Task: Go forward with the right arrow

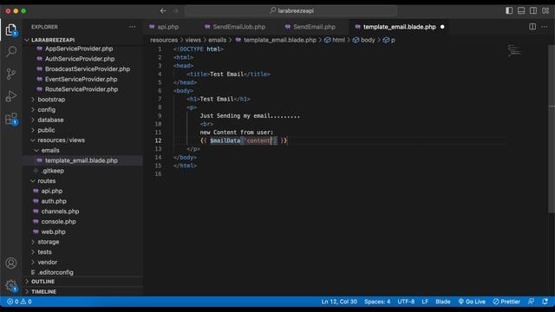Action: (x=176, y=11)
